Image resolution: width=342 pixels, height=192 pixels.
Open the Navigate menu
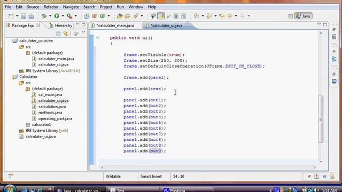click(71, 7)
